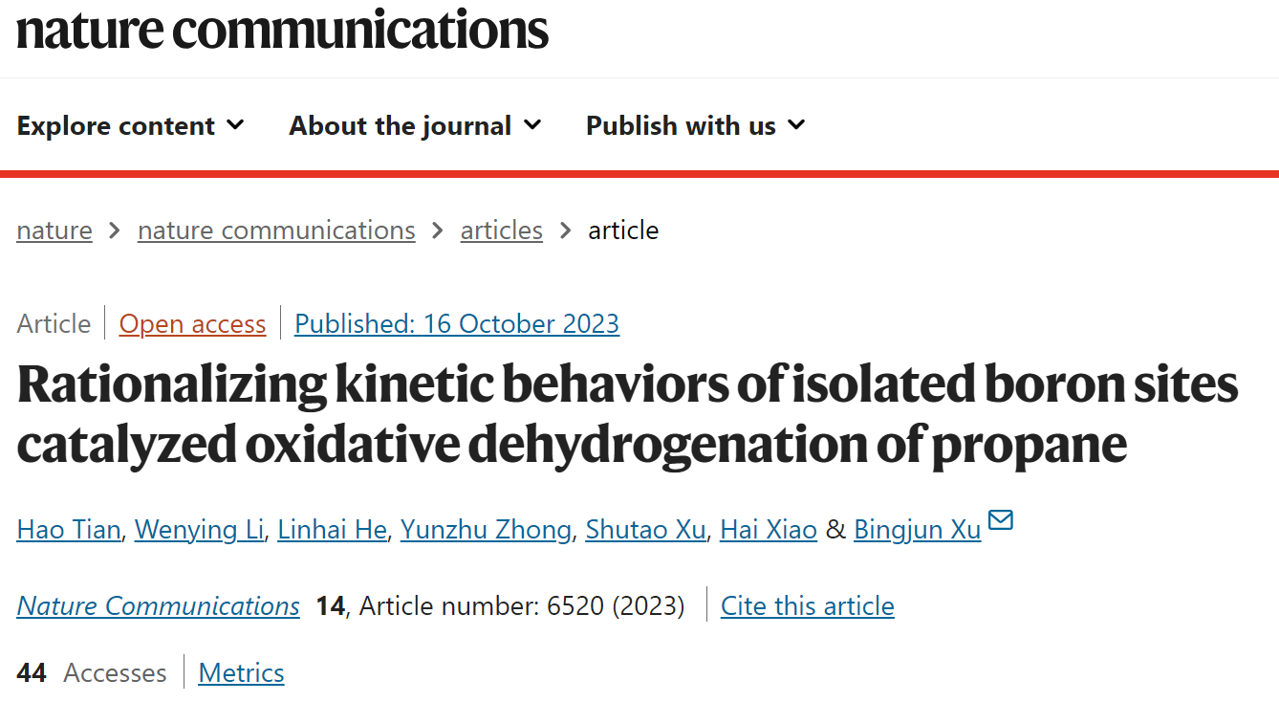
Task: Click the Open access link
Action: coord(192,324)
